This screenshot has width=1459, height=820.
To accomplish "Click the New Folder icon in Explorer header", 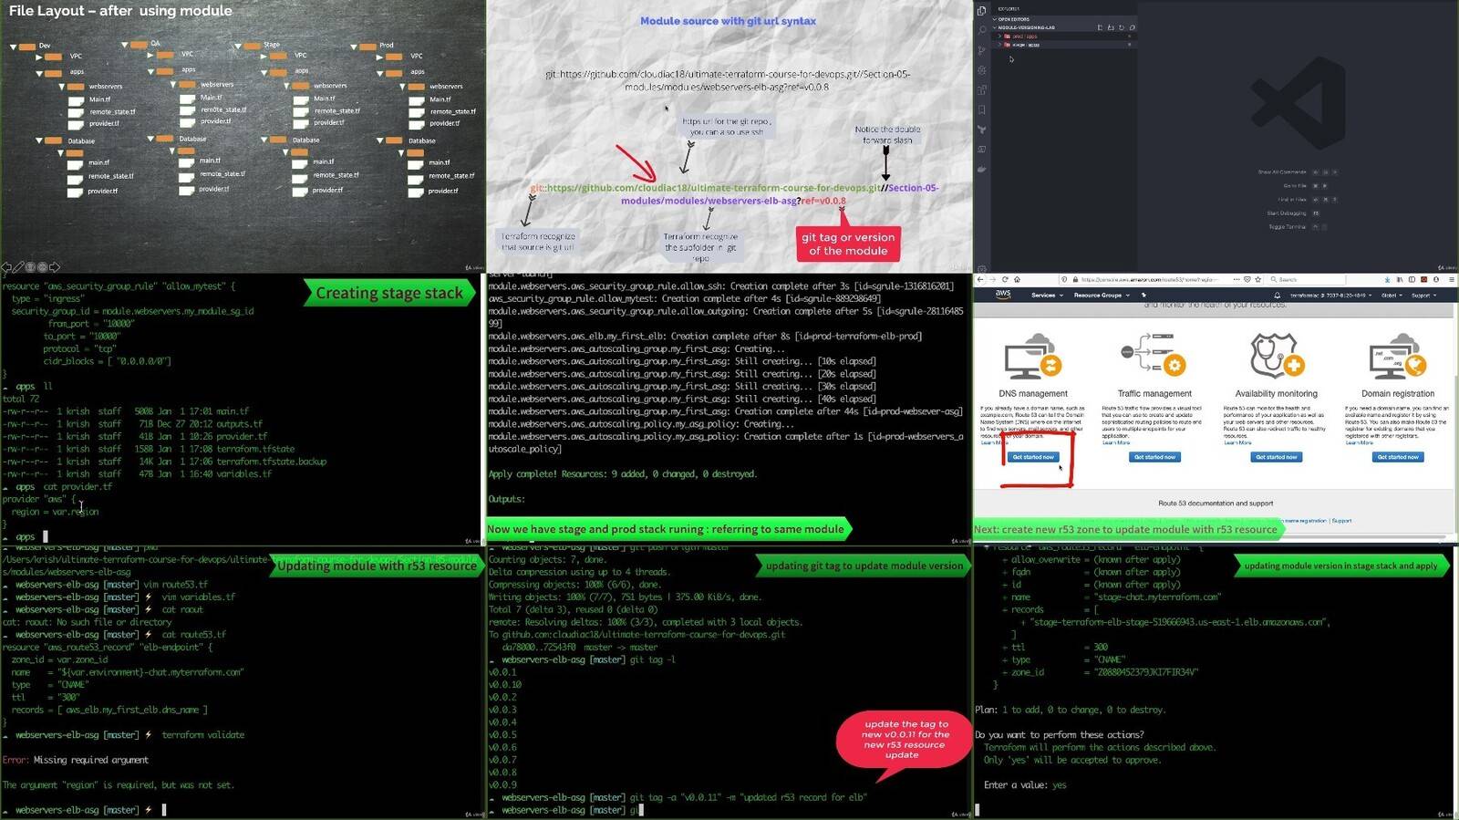I will (x=1111, y=27).
